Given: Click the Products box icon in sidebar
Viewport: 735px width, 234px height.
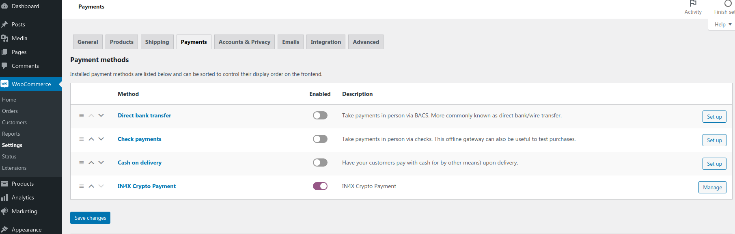Looking at the screenshot, I should pos(4,184).
